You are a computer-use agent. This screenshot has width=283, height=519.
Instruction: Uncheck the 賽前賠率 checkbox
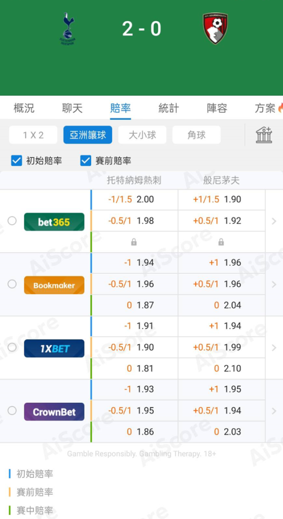86,161
